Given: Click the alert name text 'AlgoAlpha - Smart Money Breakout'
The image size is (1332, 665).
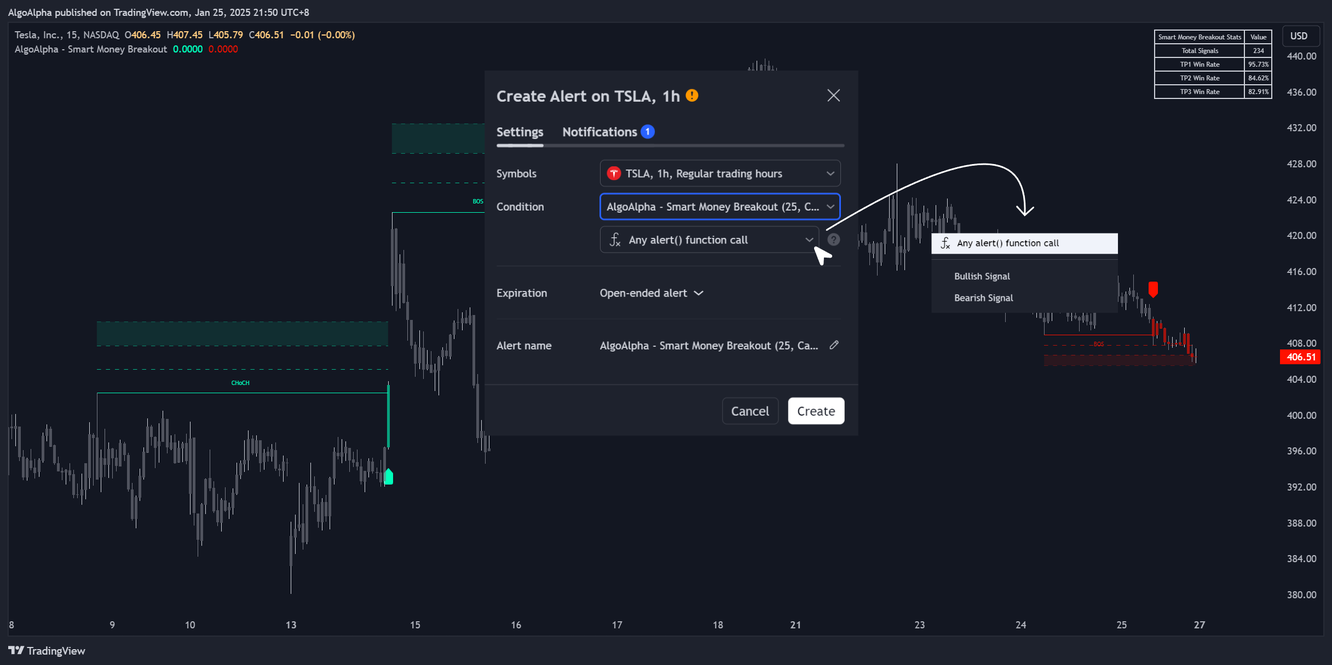Looking at the screenshot, I should coord(709,346).
